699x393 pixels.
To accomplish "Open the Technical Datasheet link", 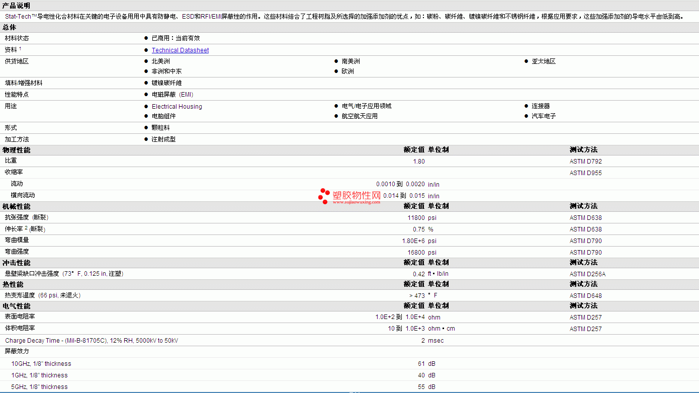I will (180, 50).
